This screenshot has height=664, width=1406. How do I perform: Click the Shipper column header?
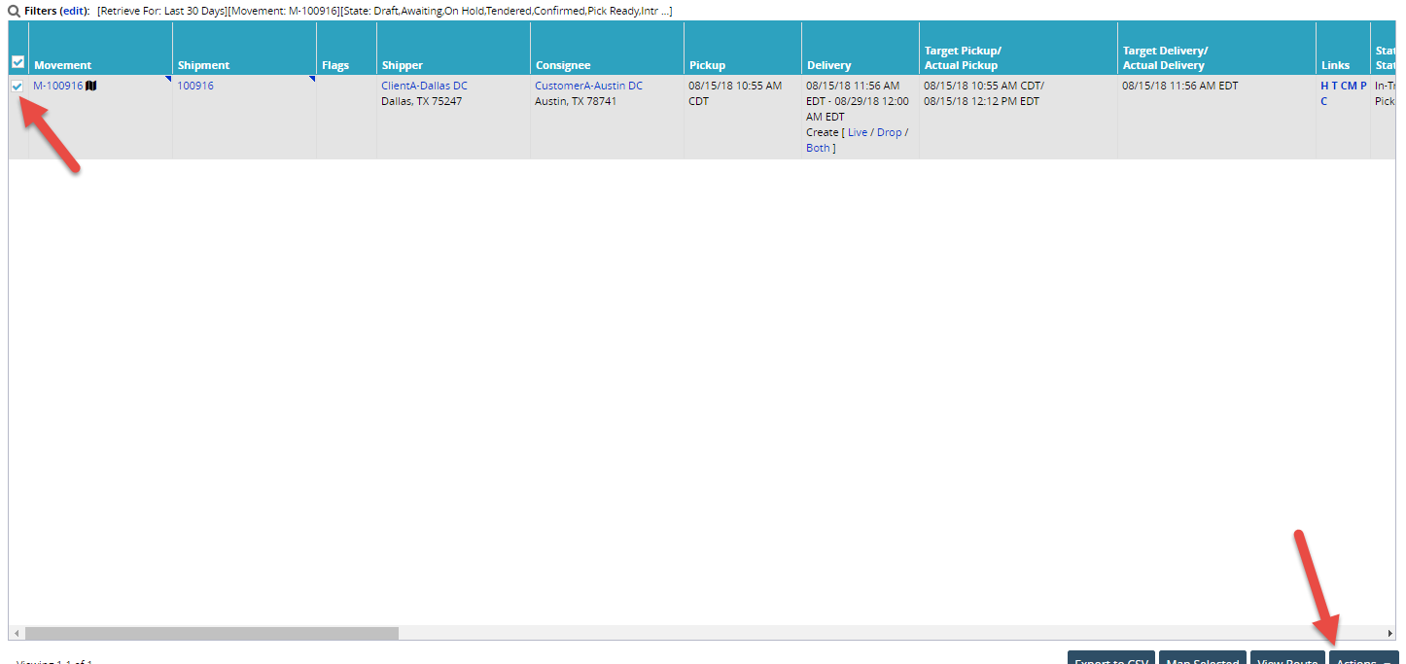(403, 65)
